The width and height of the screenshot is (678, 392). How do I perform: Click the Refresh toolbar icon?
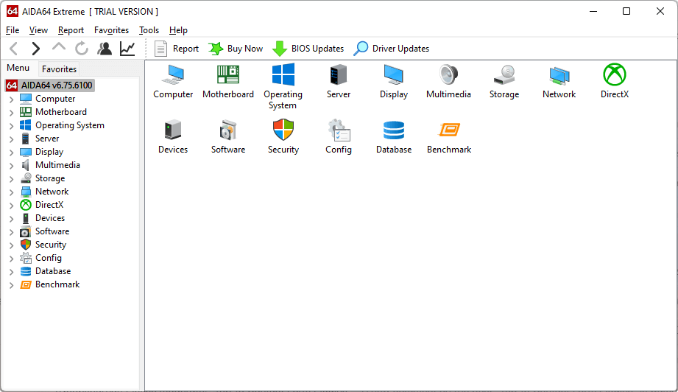[x=81, y=49]
